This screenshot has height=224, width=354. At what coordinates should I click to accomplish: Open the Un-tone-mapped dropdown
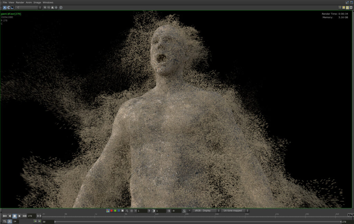(x=235, y=211)
